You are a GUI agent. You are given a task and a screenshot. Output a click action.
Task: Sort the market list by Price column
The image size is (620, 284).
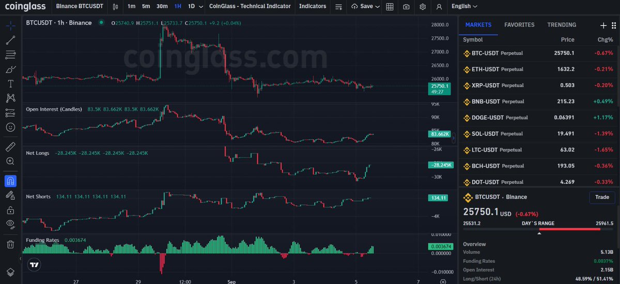click(567, 40)
